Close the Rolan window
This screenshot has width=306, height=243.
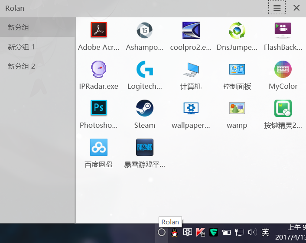296,8
